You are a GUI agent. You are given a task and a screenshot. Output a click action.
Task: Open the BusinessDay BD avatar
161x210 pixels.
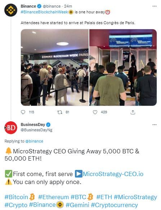tap(11, 128)
